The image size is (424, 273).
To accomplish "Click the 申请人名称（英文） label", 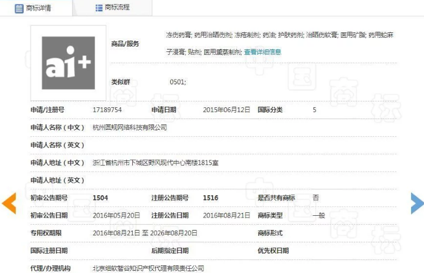I will point(58,145).
